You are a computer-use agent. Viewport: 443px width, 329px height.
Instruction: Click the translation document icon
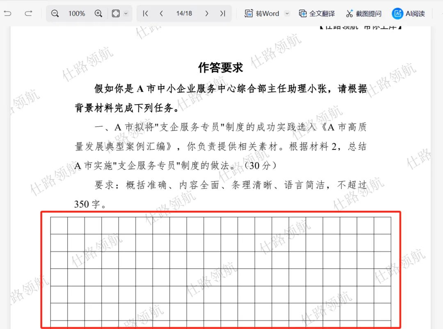coord(303,13)
